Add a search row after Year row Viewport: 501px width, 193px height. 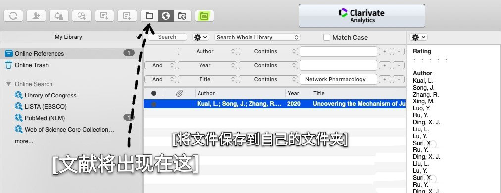click(x=385, y=65)
